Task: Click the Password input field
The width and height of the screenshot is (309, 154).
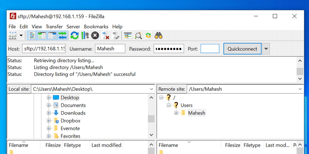Action: (x=169, y=48)
